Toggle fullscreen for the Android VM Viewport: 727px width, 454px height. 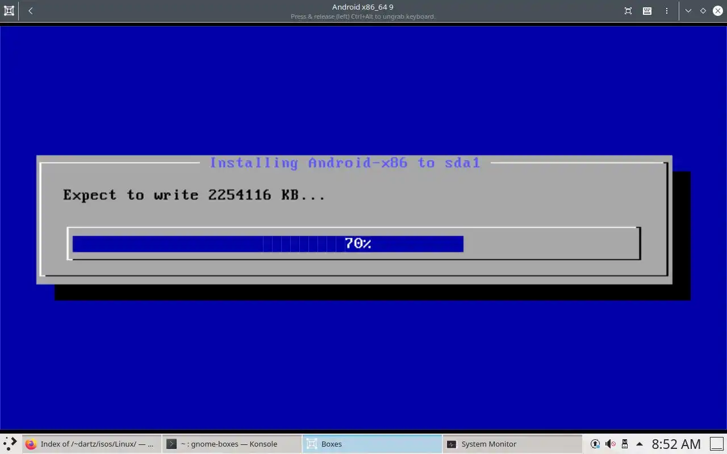[x=628, y=11]
